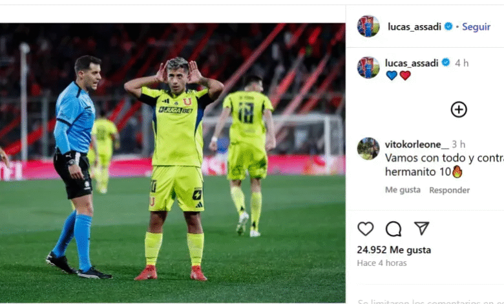Like the post with the heart icon
Viewport: 504px width, 304px height.
(366, 229)
